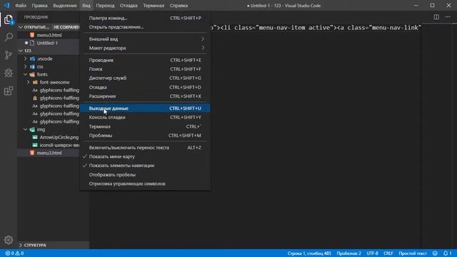457x257 pixels.
Task: Select Консоль отладки menu entry
Action: tap(145, 117)
